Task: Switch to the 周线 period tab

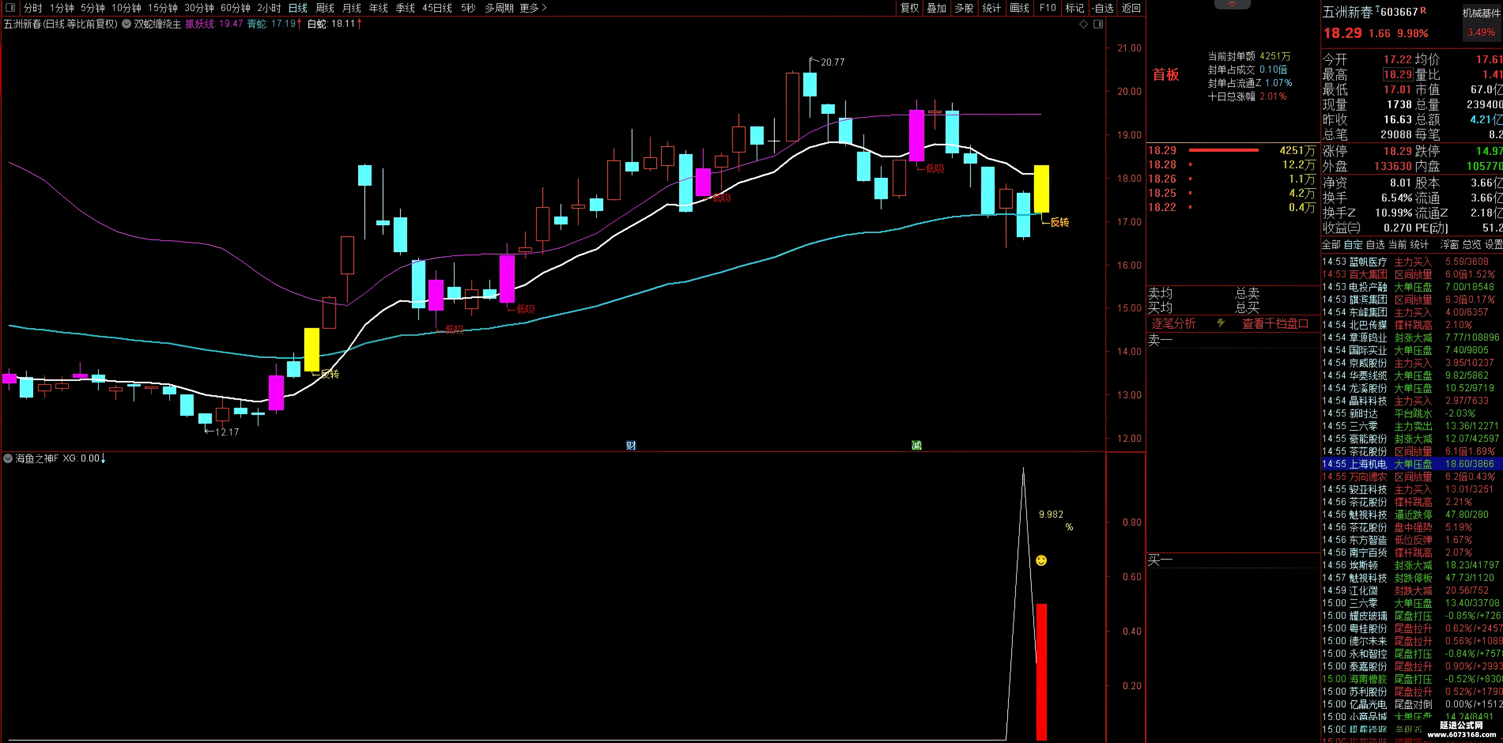Action: (325, 8)
